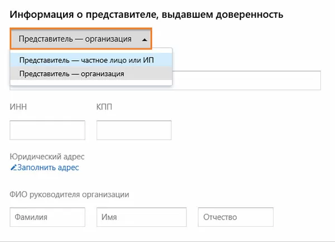Follow the Заполнить адрес link
335x242 pixels.
[48, 168]
